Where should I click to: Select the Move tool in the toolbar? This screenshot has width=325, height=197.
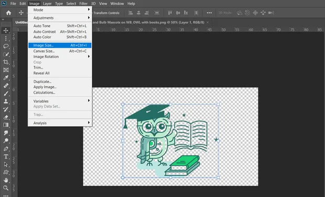[6, 31]
